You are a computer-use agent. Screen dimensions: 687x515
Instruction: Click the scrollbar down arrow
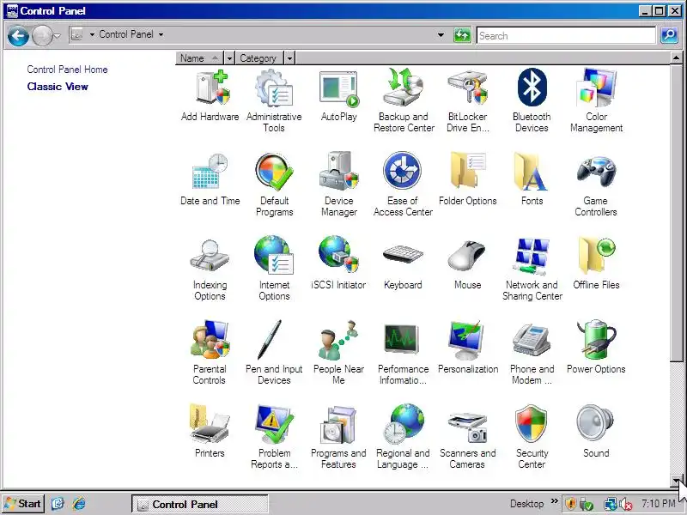pyautogui.click(x=676, y=481)
